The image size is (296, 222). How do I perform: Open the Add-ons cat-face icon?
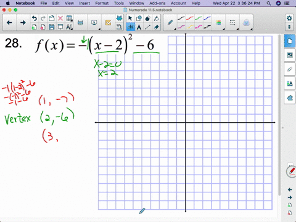119,18
